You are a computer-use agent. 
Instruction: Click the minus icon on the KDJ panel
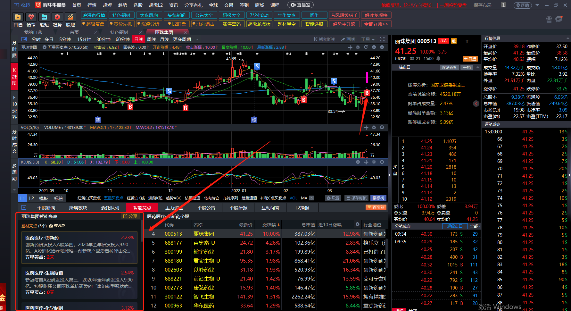point(358,162)
